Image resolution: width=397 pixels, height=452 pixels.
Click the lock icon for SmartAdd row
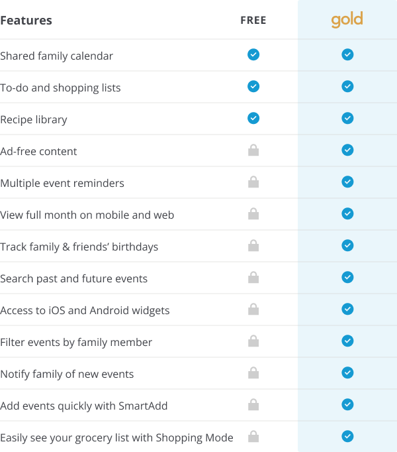pyautogui.click(x=253, y=404)
